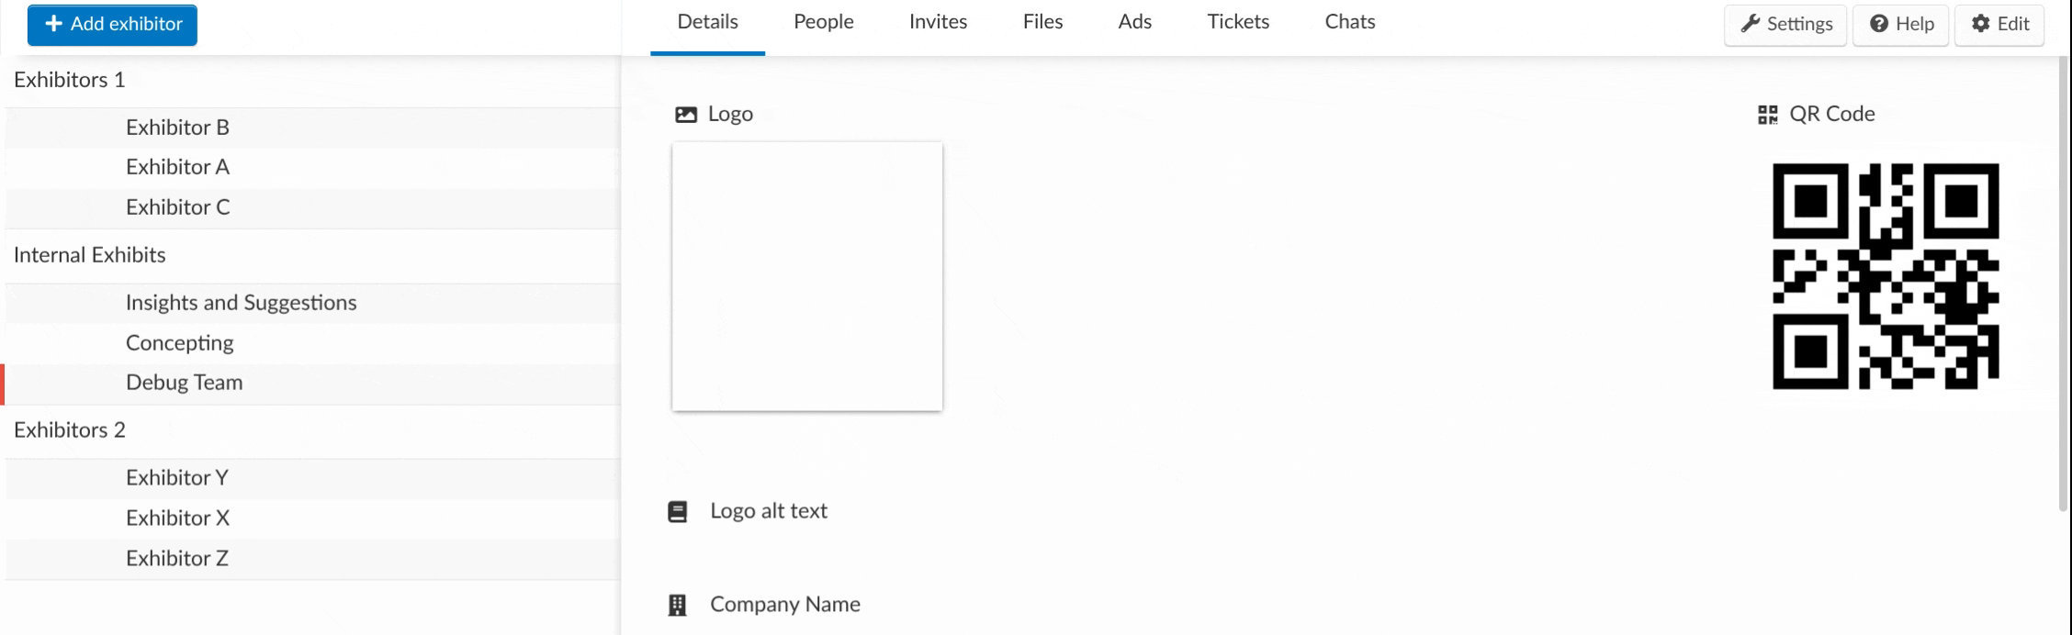This screenshot has width=2072, height=635.
Task: Click the empty logo image placeholder
Action: [807, 276]
